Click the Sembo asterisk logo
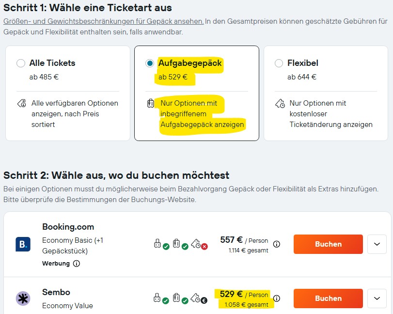Image resolution: width=393 pixels, height=314 pixels. click(23, 298)
